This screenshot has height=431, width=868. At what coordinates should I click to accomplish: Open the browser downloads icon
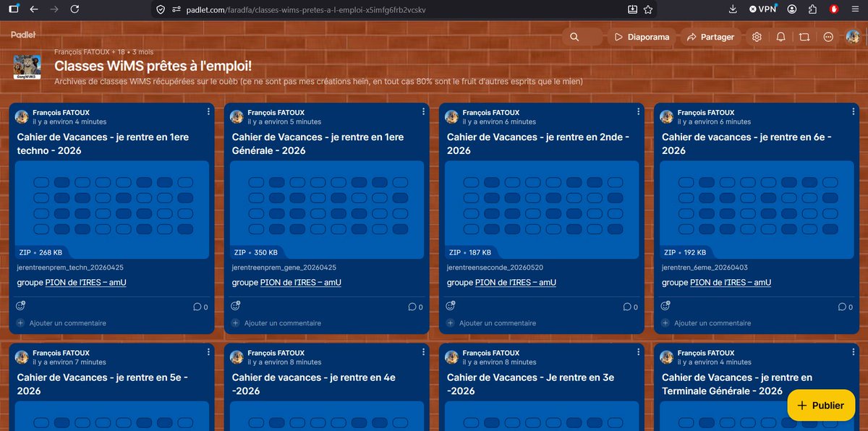pos(733,9)
